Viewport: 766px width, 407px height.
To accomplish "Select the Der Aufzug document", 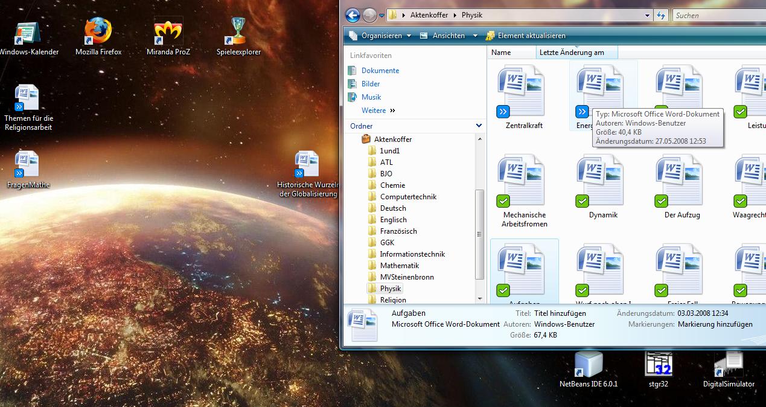I will [x=682, y=187].
